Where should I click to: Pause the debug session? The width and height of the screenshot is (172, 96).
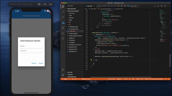click(x=105, y=6)
